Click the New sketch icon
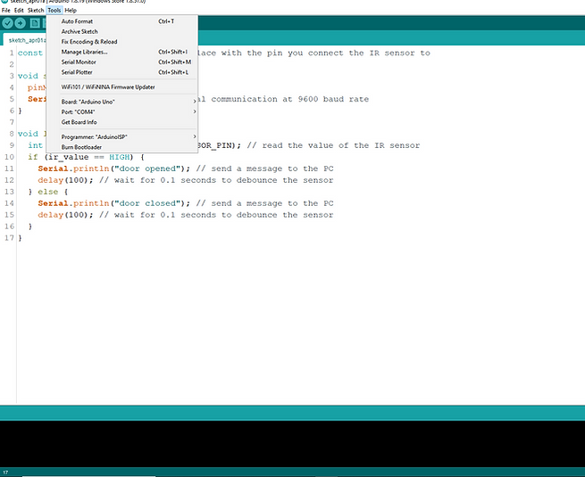585x477 pixels. (x=35, y=23)
